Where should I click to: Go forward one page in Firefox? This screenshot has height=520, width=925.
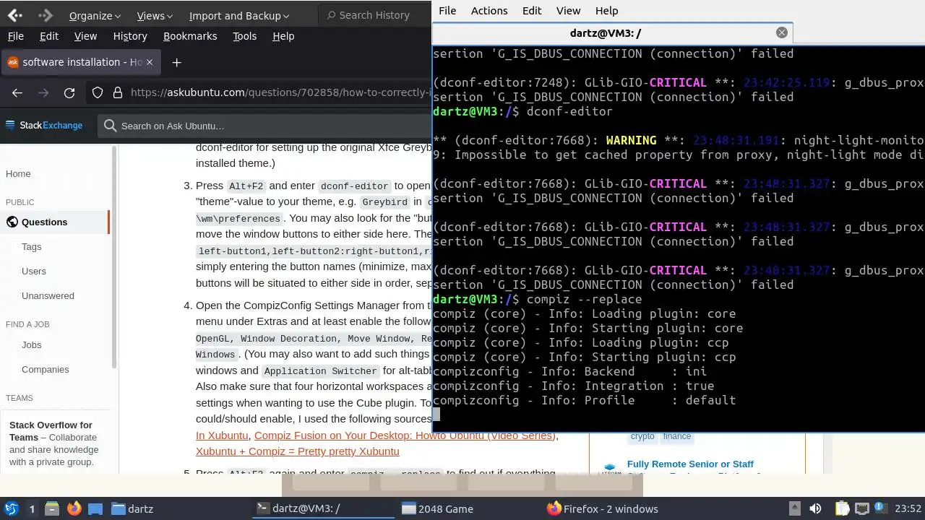43,92
